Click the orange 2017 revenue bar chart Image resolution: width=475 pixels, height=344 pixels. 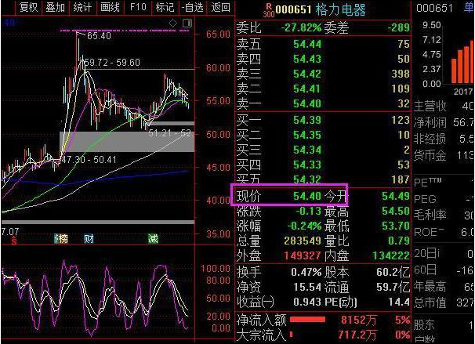point(462,62)
